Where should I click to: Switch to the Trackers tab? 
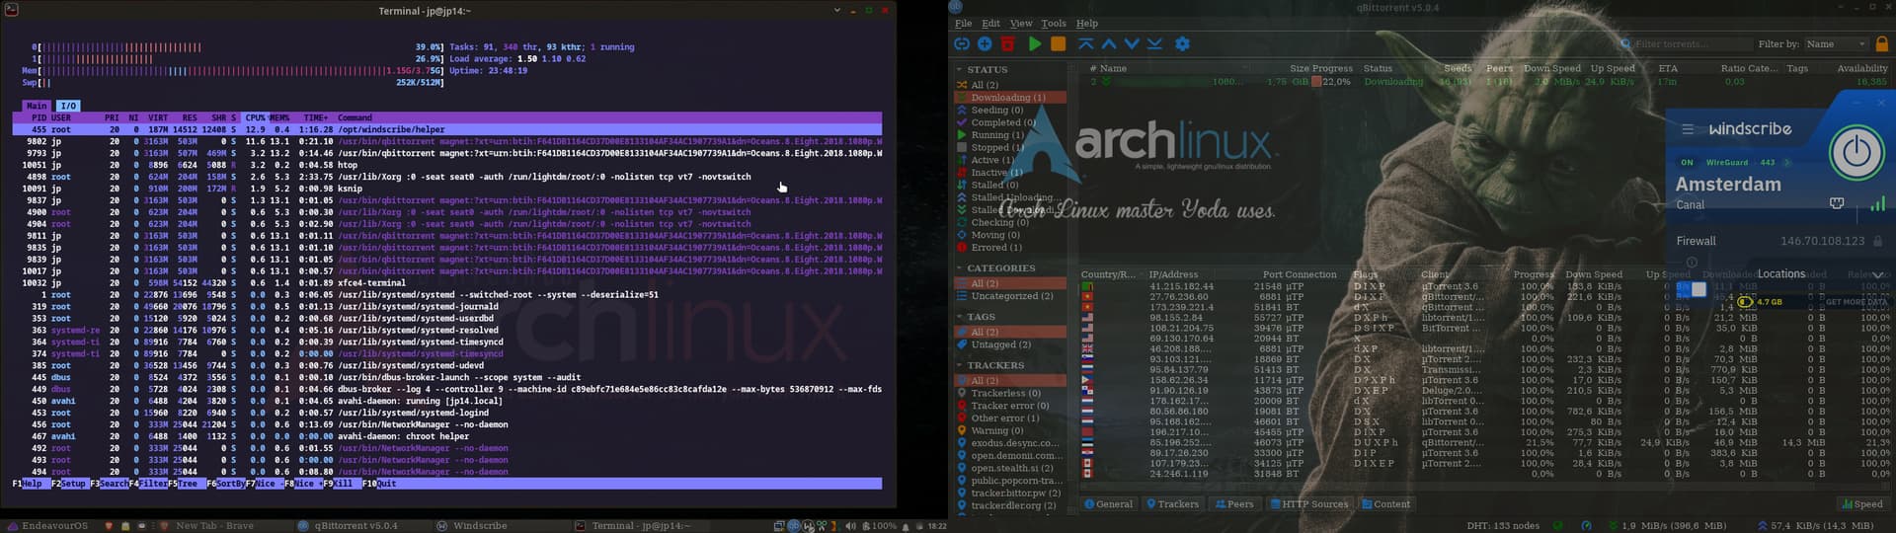point(1172,504)
